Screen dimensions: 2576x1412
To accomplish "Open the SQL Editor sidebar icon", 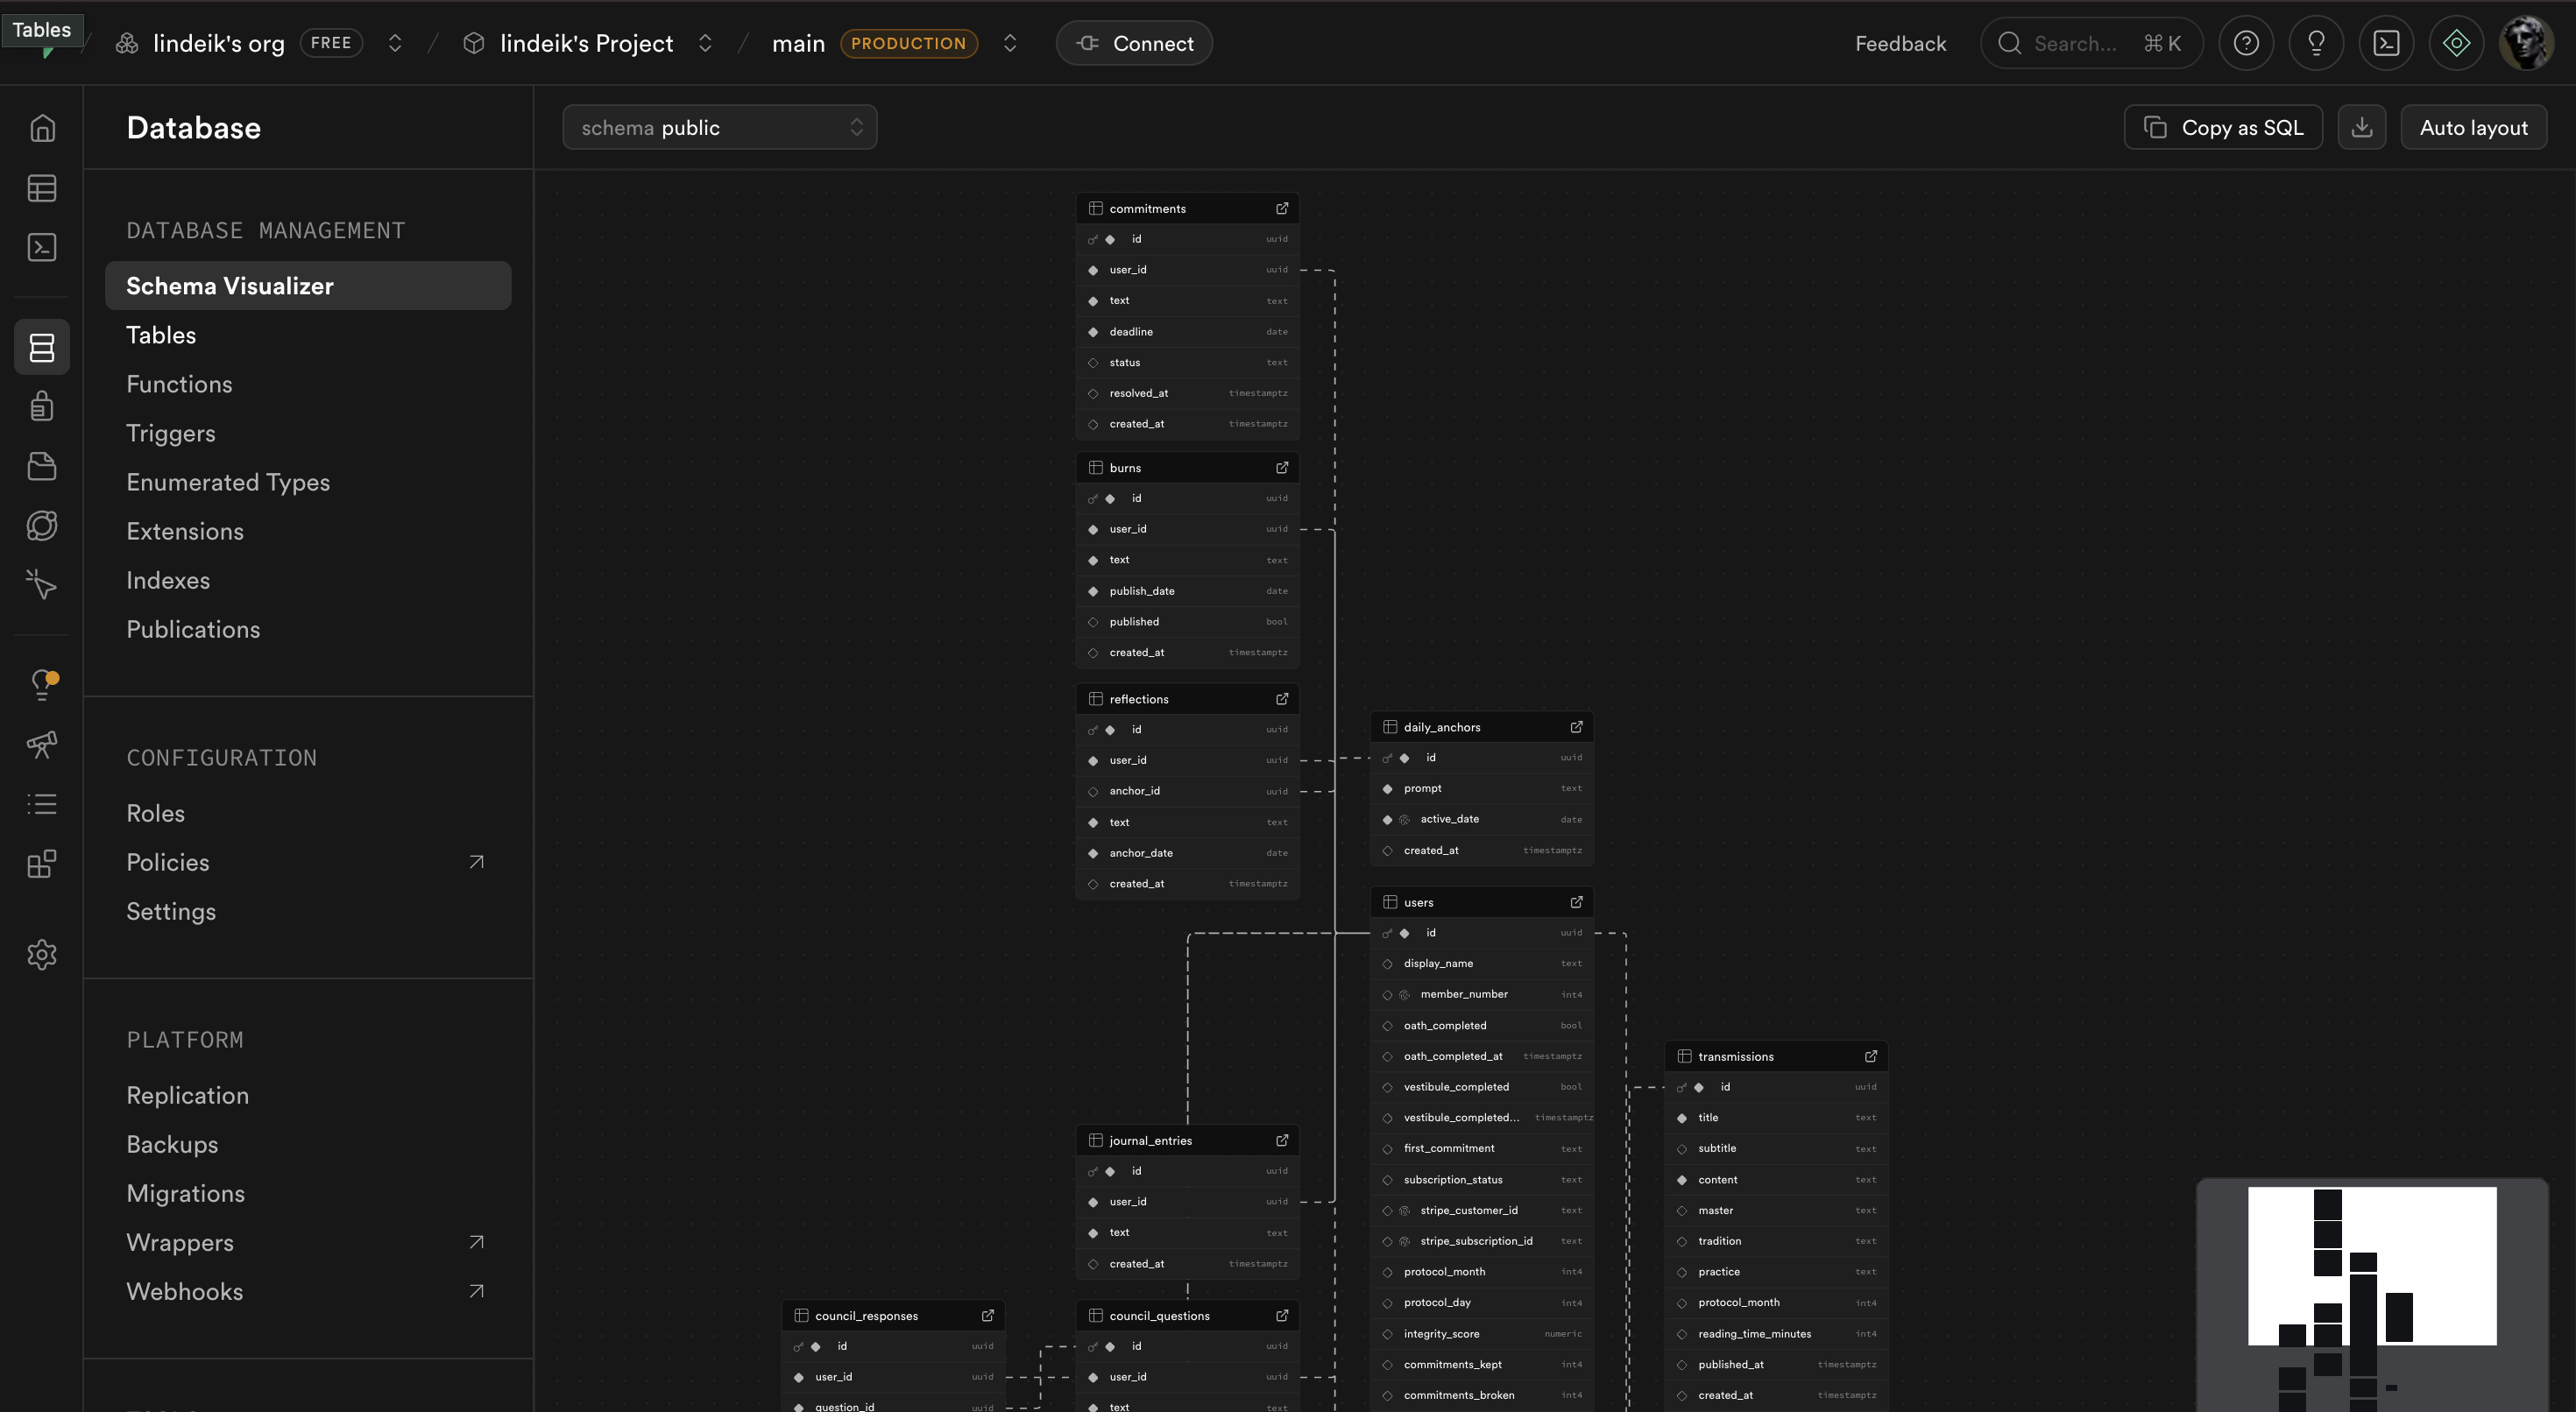I will point(42,247).
